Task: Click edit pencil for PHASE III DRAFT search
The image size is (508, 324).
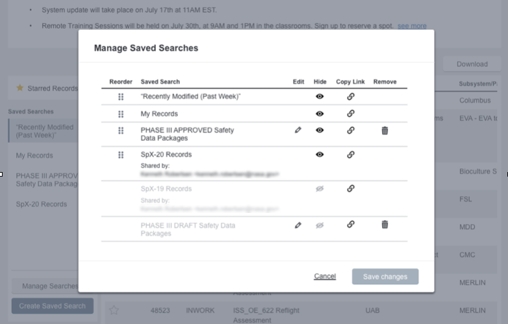Action: pos(298,225)
